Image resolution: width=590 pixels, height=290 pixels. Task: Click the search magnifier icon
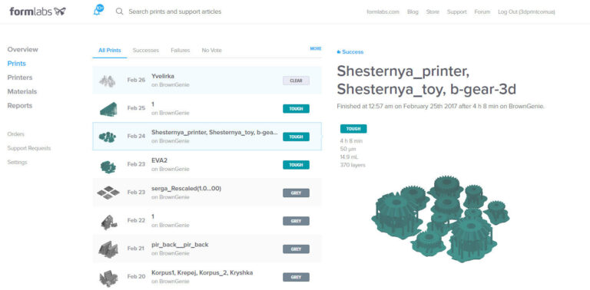tap(120, 12)
